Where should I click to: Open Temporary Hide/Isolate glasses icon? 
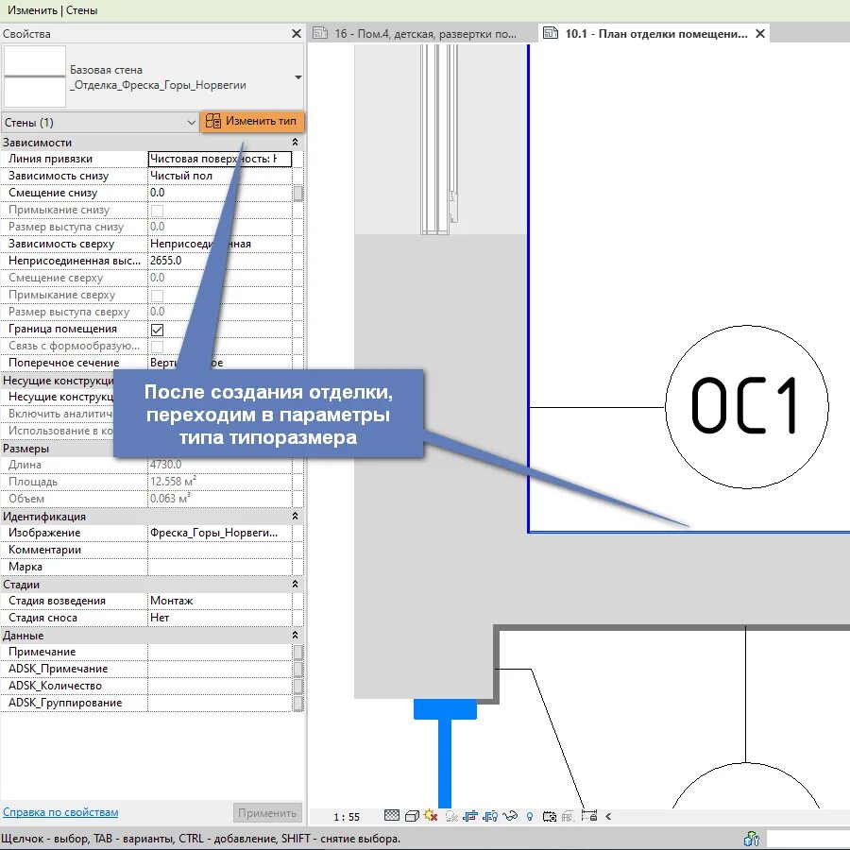click(510, 815)
